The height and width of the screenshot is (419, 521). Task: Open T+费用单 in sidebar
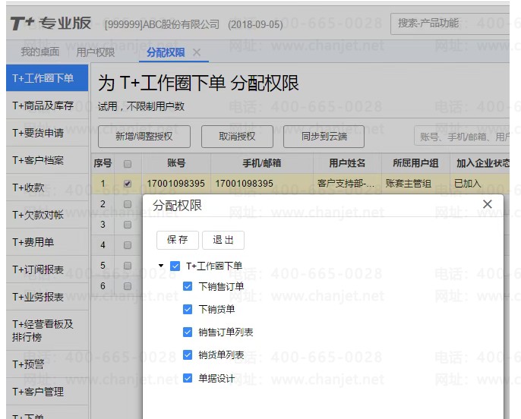click(x=47, y=242)
